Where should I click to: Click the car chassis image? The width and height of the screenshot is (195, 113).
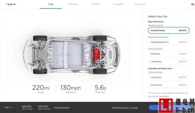point(71,55)
